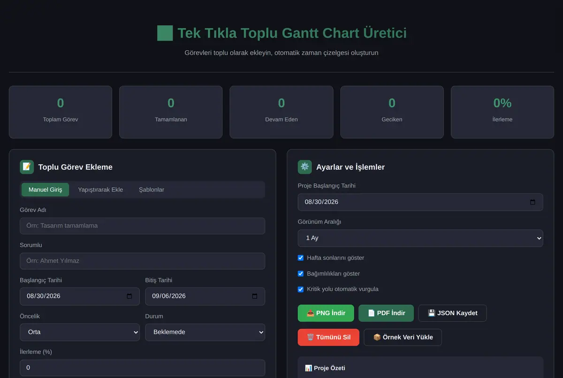Viewport: 563px width, 378px height.
Task: Click the notepad icon beside Toplu Görev Ekleme
Action: tap(27, 167)
